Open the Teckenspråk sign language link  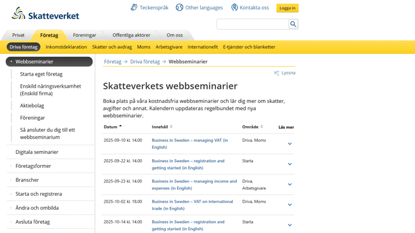pyautogui.click(x=150, y=8)
